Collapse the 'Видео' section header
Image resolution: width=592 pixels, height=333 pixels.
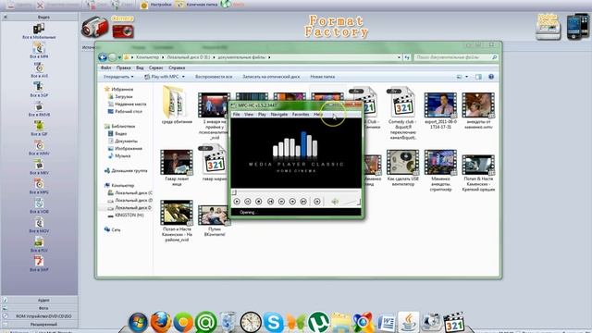click(40, 17)
